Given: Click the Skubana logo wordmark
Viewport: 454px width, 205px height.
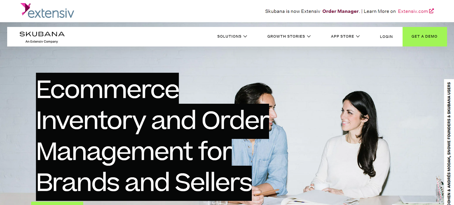Looking at the screenshot, I should [x=42, y=34].
